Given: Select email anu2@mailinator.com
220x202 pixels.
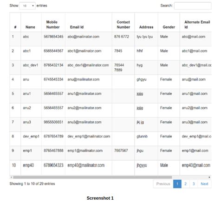Looking at the screenshot, I should [84, 108].
